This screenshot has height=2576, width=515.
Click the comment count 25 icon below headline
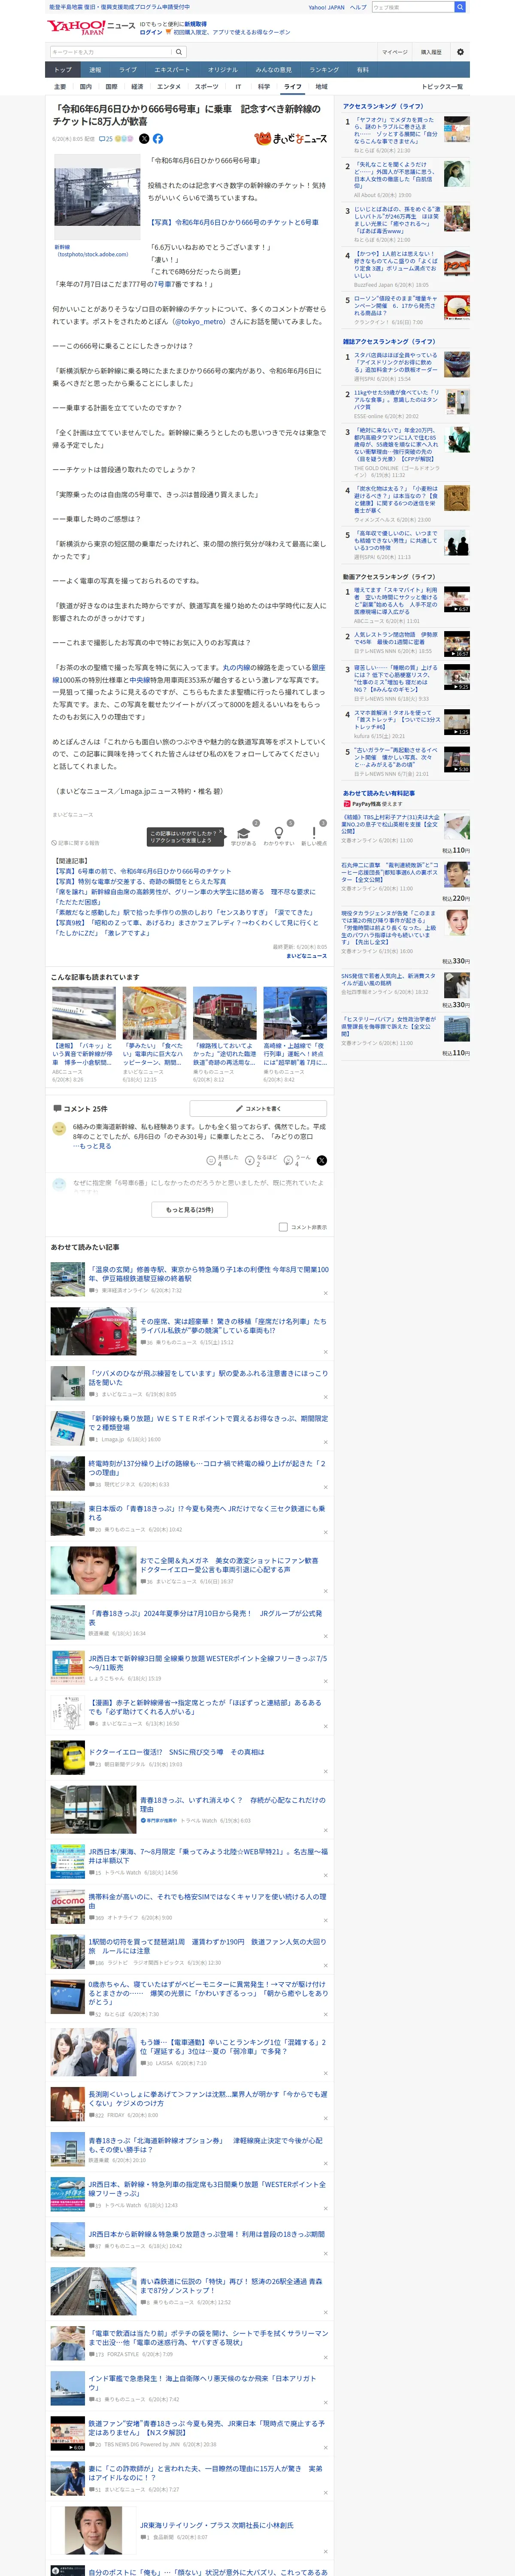105,139
